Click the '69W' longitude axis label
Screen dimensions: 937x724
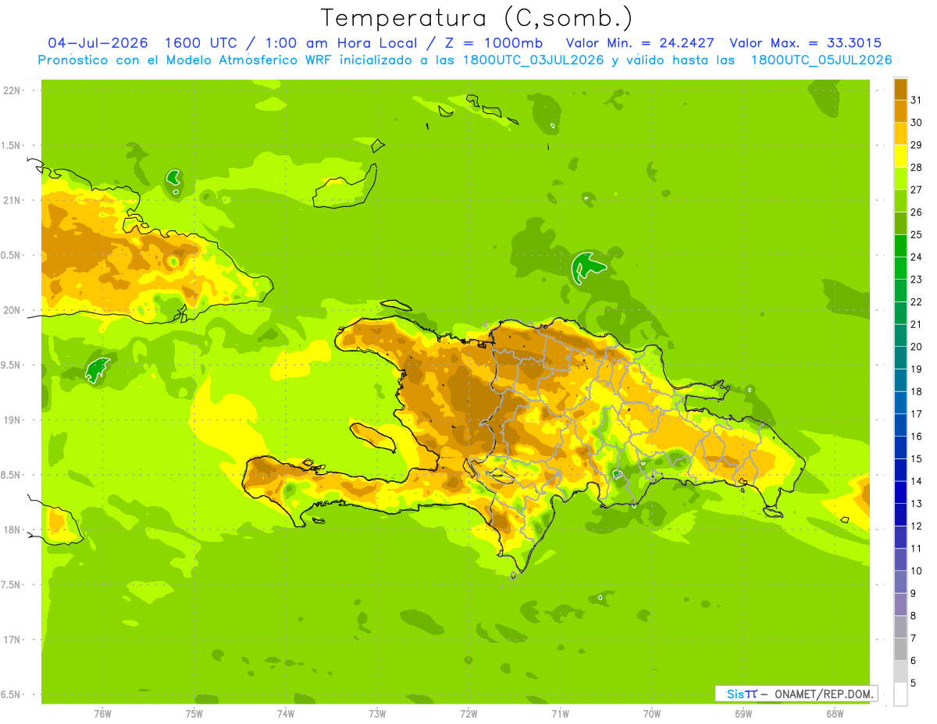[x=743, y=714]
